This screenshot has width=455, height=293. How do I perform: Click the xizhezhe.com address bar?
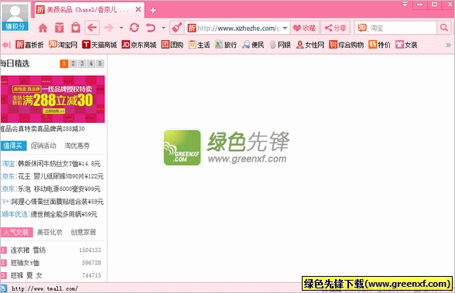pyautogui.click(x=238, y=28)
